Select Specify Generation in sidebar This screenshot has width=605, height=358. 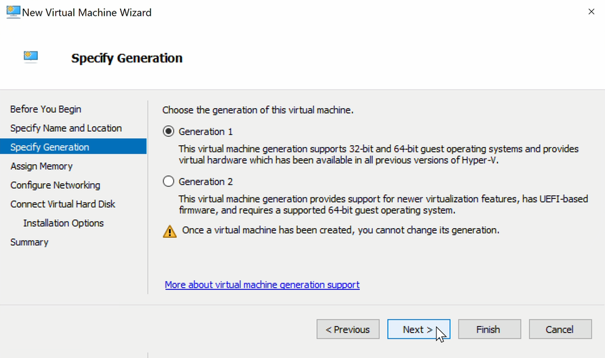click(50, 147)
